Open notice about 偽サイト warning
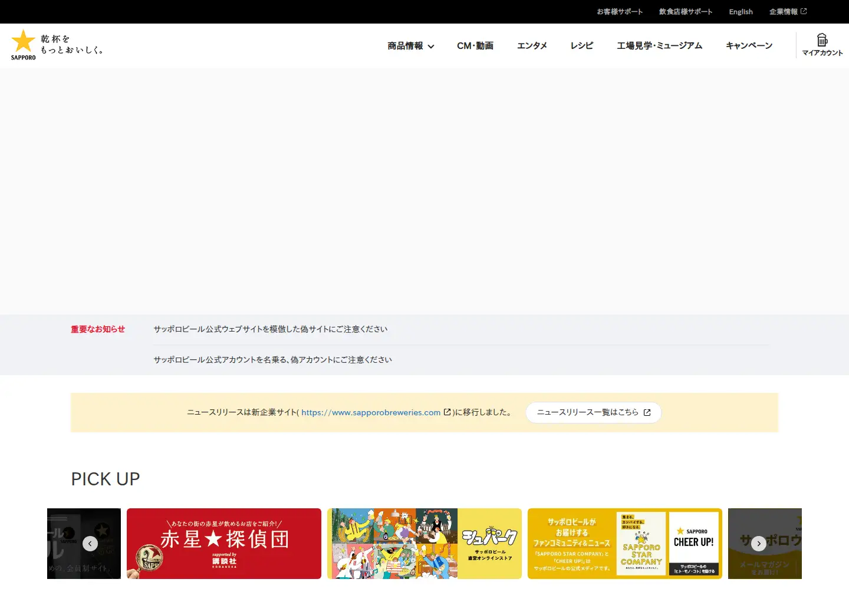Image resolution: width=849 pixels, height=589 pixels. (271, 329)
